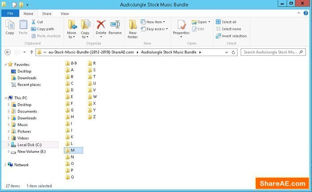Expand Local Disk (C:) node
The width and height of the screenshot is (312, 192).
click(x=8, y=145)
